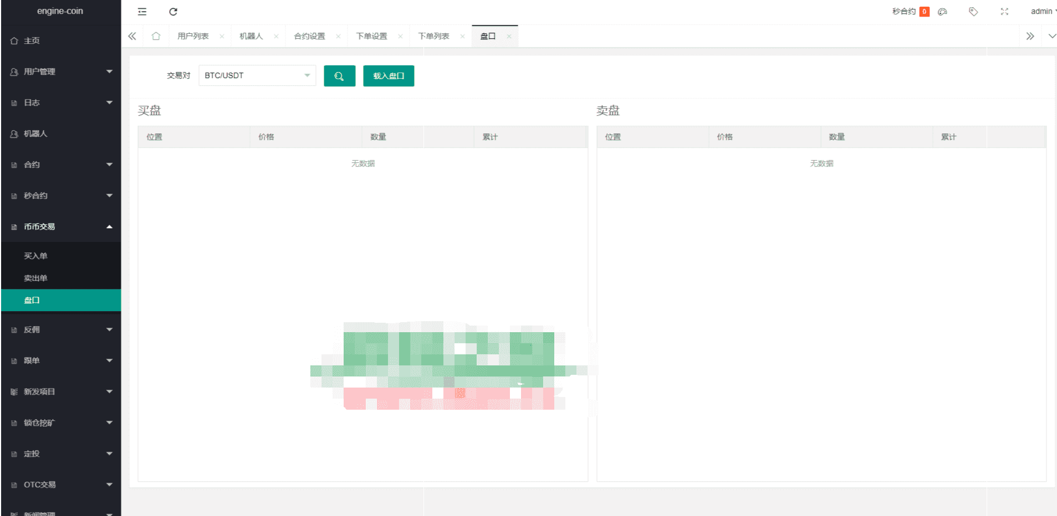
Task: Click the 载入盘口 button
Action: (389, 76)
